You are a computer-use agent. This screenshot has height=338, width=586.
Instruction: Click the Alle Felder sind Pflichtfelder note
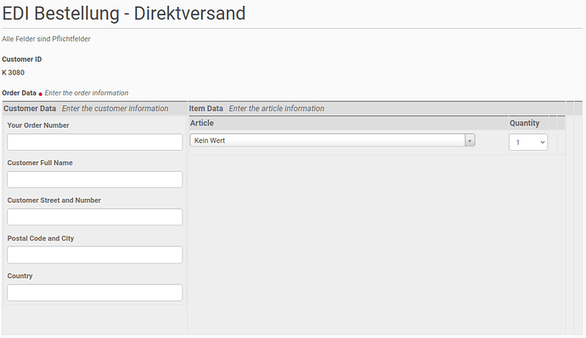(x=46, y=39)
